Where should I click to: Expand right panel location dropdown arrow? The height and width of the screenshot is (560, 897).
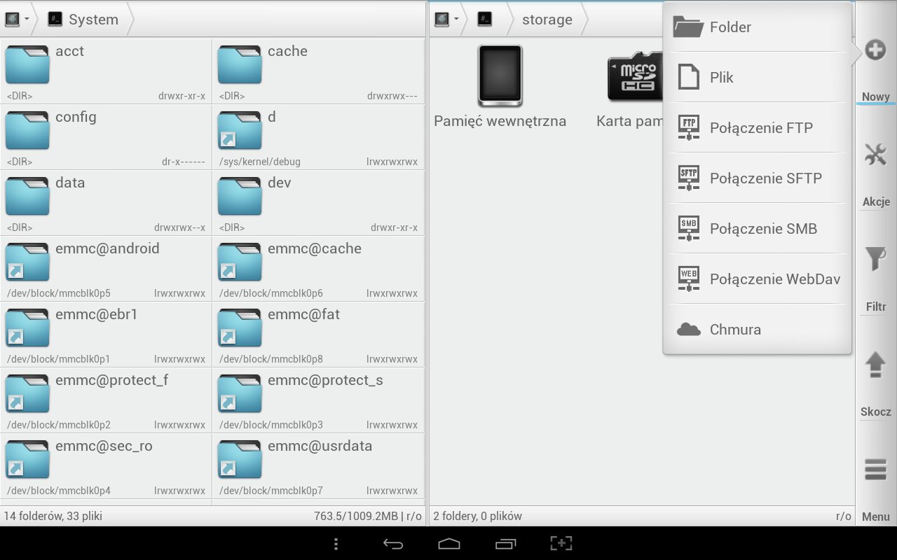[x=456, y=20]
